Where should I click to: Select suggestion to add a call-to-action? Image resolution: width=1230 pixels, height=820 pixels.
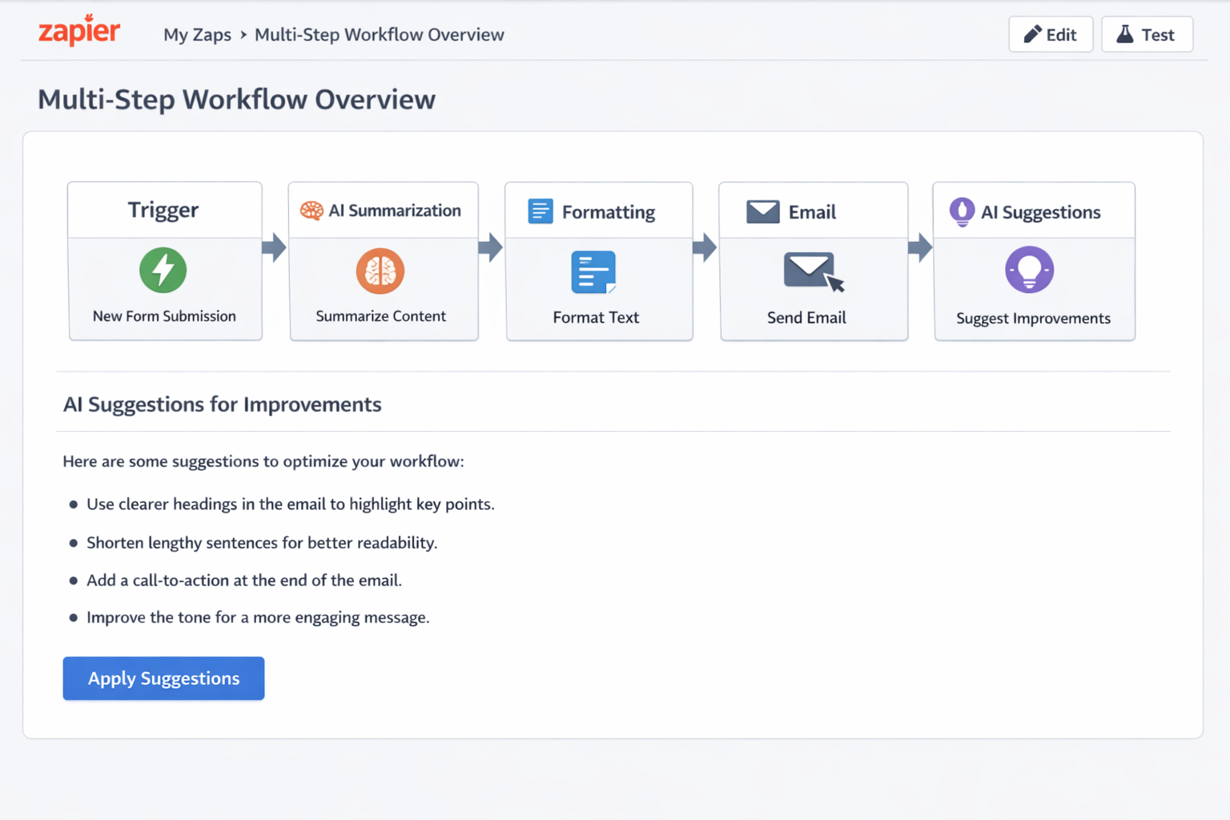pos(244,581)
